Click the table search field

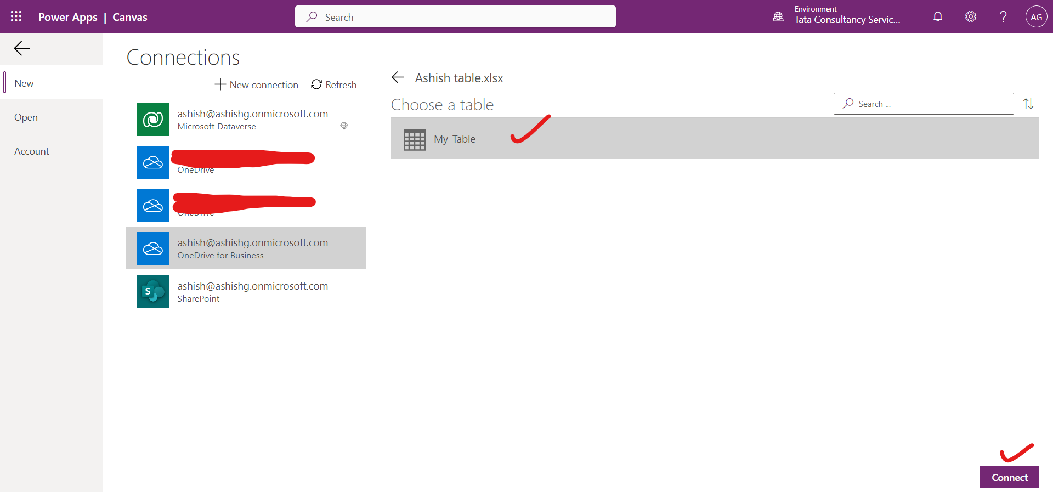[x=924, y=104]
